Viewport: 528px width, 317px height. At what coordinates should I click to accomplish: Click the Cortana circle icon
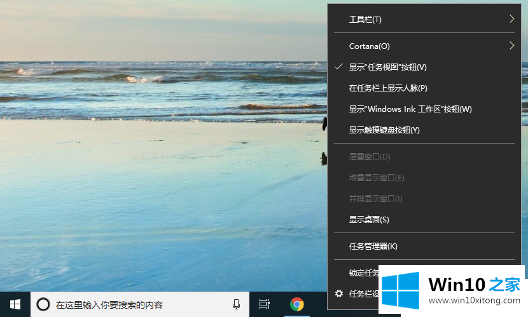pos(43,305)
